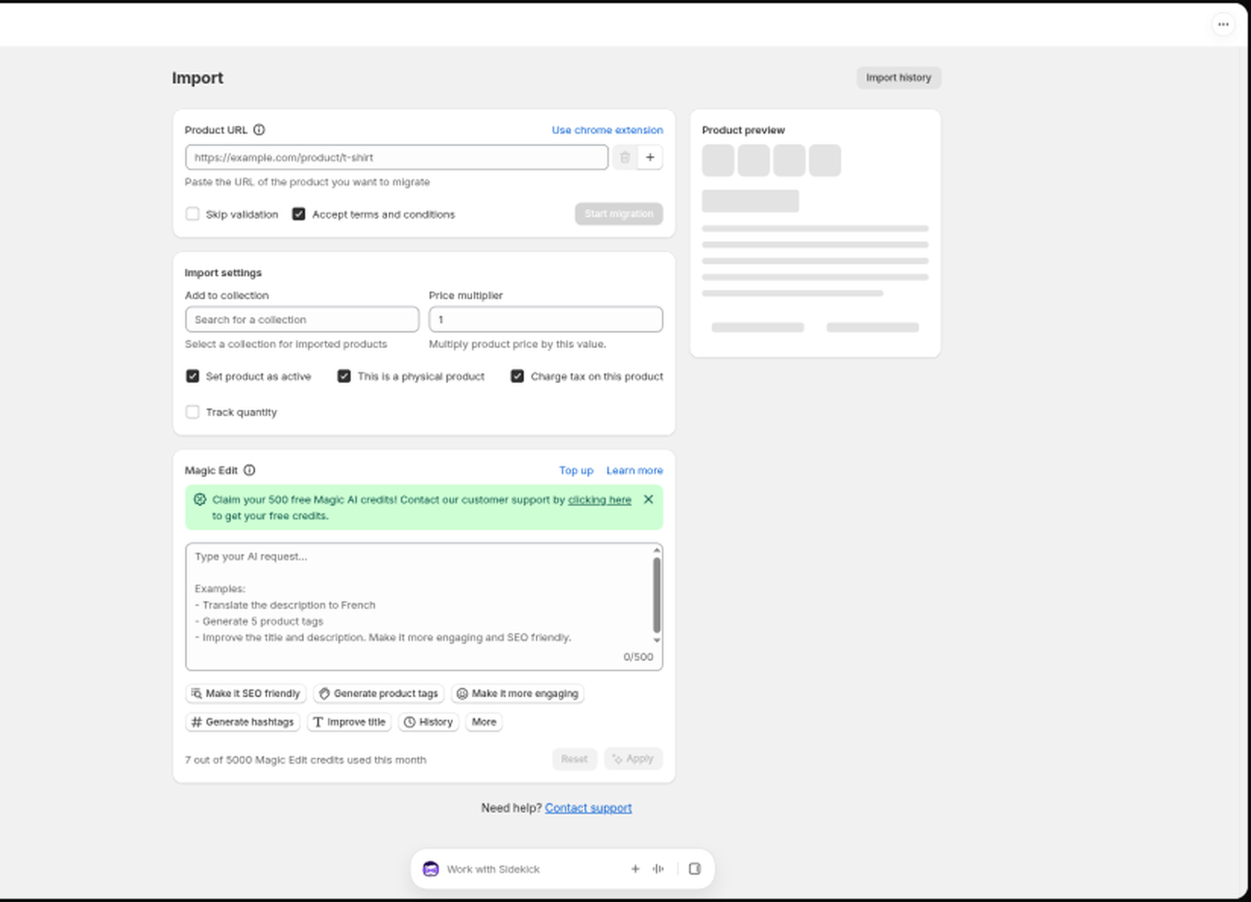Click the plus icon in Sidekick bar
Viewport: 1251px width, 902px height.
coord(635,869)
